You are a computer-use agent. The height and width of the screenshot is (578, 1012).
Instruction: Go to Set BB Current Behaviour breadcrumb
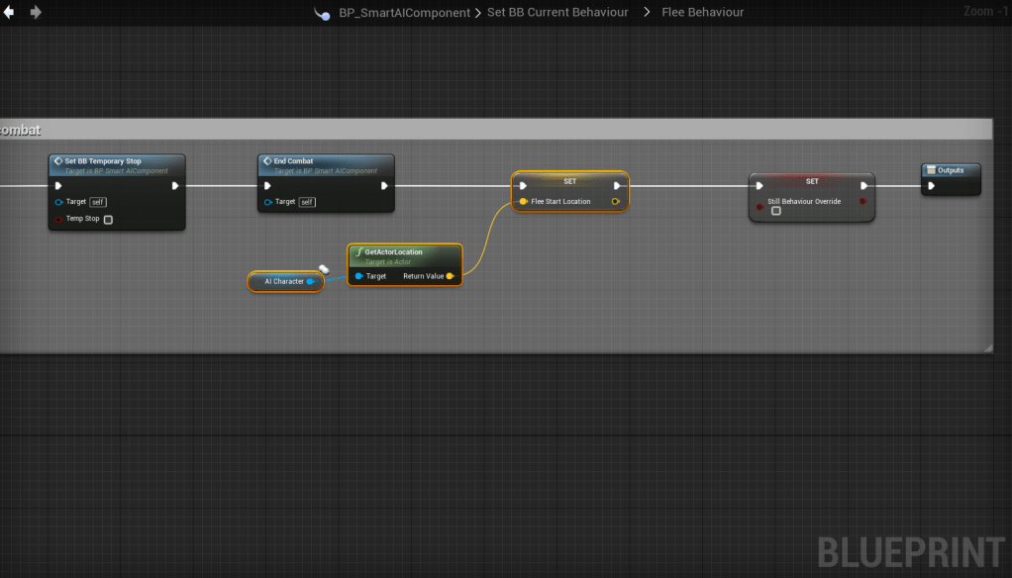pyautogui.click(x=557, y=13)
